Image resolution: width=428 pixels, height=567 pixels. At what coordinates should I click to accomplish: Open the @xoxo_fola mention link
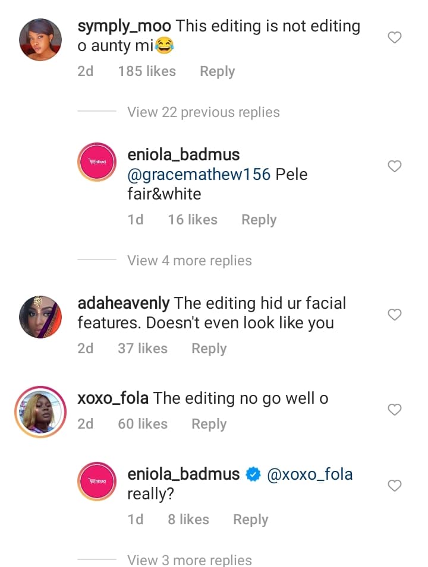(310, 474)
